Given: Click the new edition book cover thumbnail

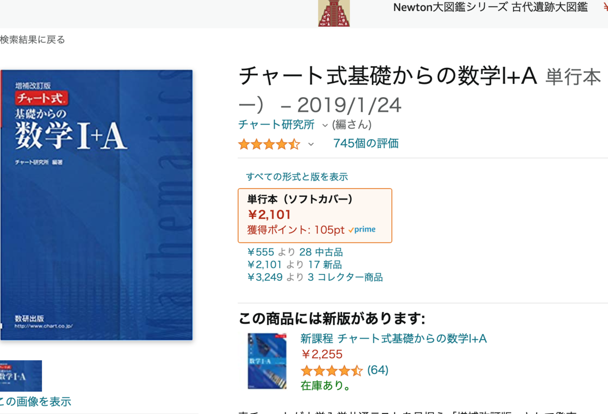Looking at the screenshot, I should pos(267,360).
